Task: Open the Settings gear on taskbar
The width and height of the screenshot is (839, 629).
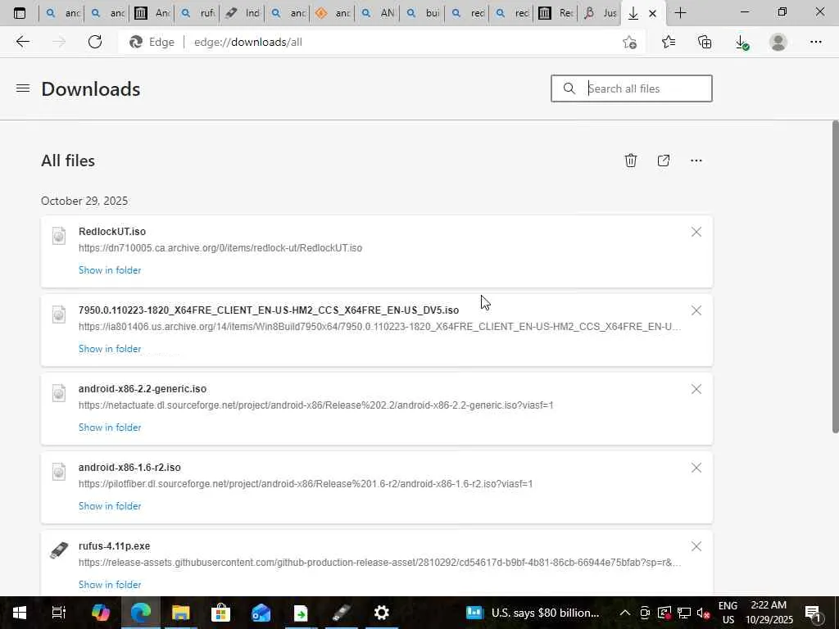Action: tap(382, 613)
